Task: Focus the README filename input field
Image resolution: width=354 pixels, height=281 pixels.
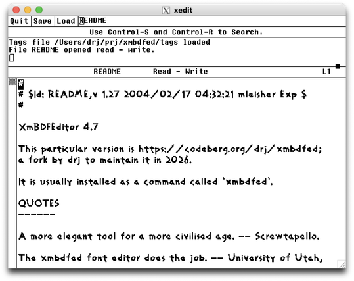Action: pyautogui.click(x=212, y=21)
